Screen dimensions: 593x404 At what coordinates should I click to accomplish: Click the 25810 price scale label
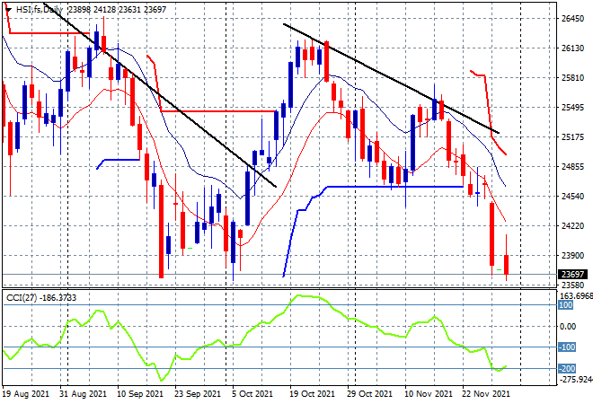(572, 78)
